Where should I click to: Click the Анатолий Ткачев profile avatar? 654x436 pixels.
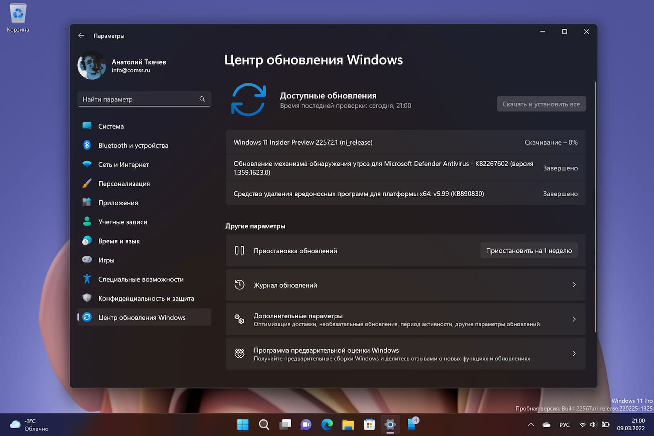92,65
